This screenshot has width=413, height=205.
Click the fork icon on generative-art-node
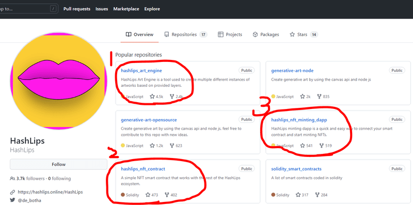tap(319, 97)
